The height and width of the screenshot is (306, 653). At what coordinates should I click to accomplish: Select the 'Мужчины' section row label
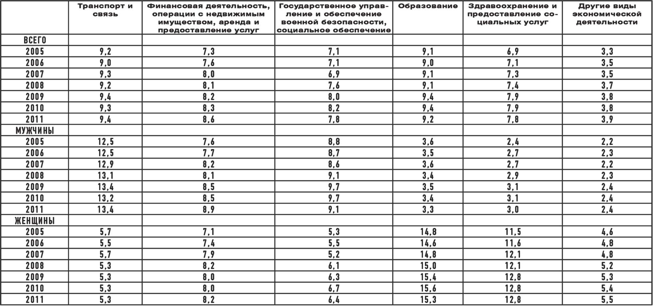tap(35, 131)
